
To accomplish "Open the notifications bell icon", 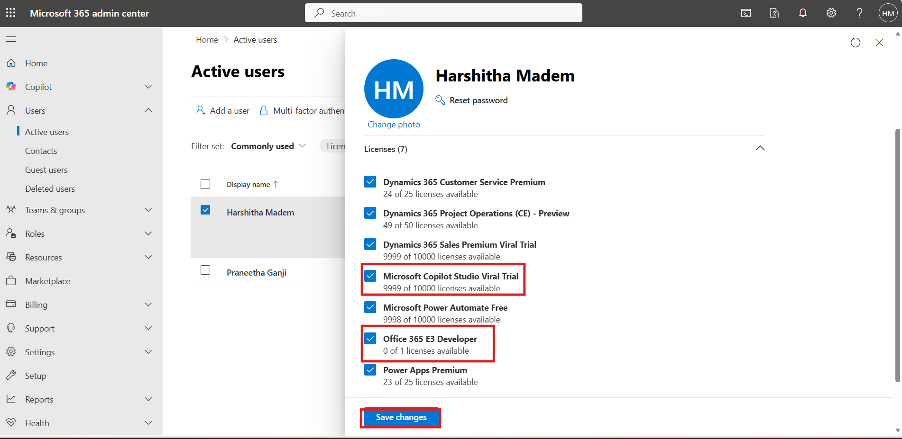I will 802,13.
